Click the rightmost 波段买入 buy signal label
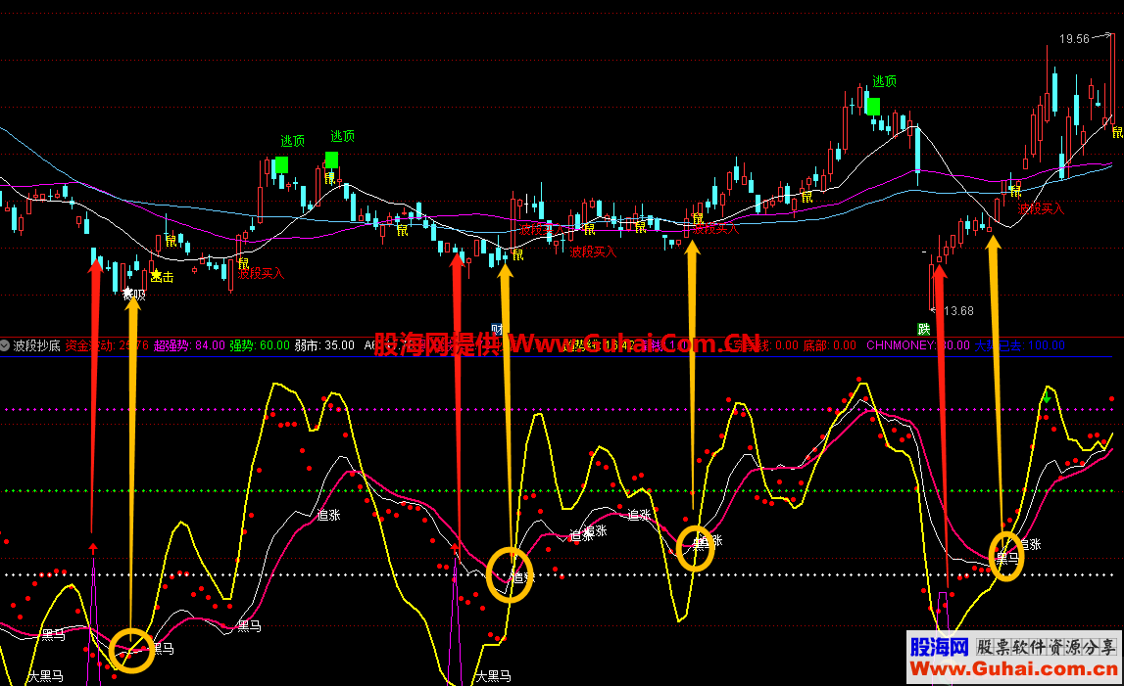1124x686 pixels. point(1041,209)
